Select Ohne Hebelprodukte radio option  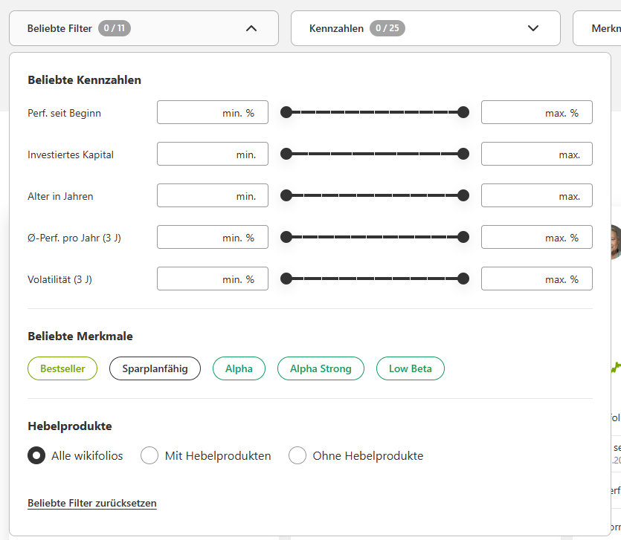tap(297, 455)
